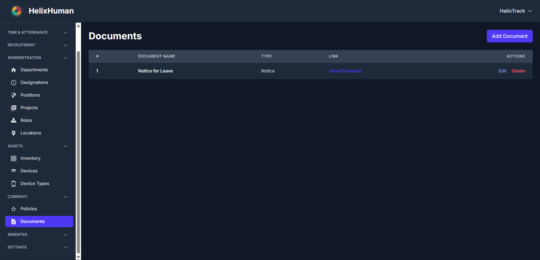Click the sidebar scrollbar up arrow
Viewport: 540px width, 260px height.
coord(79,26)
